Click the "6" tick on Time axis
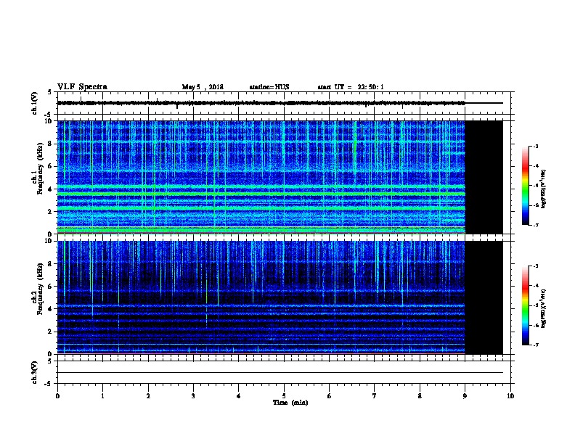 (329, 395)
